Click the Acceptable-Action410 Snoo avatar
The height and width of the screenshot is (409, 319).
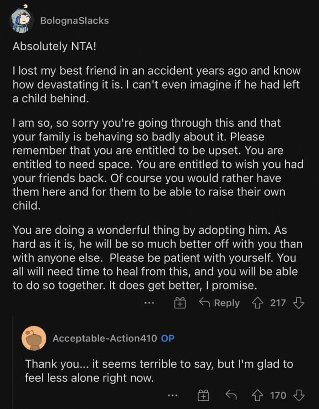pyautogui.click(x=34, y=338)
